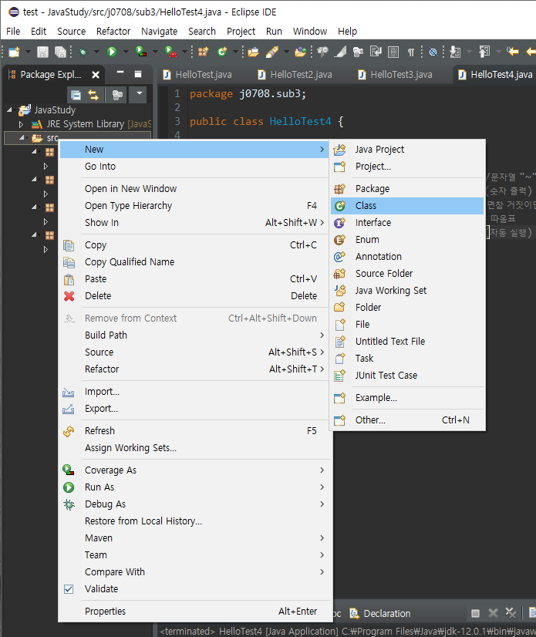This screenshot has height=637, width=536.
Task: Click the Java Working Set icon
Action: 340,291
